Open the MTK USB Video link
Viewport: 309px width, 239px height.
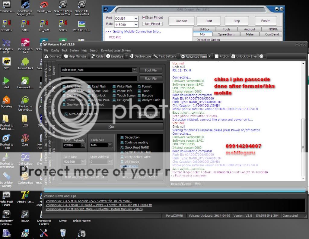click(x=129, y=166)
